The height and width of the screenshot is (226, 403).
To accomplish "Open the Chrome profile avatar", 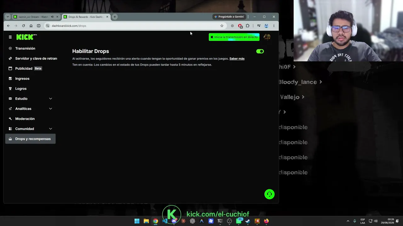I will click(266, 26).
